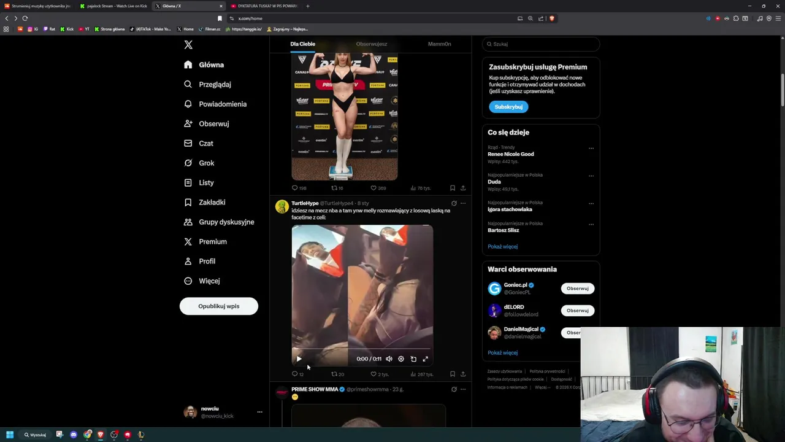View analytics of post with 70 tys. views
The width and height of the screenshot is (785, 442).
pos(421,188)
